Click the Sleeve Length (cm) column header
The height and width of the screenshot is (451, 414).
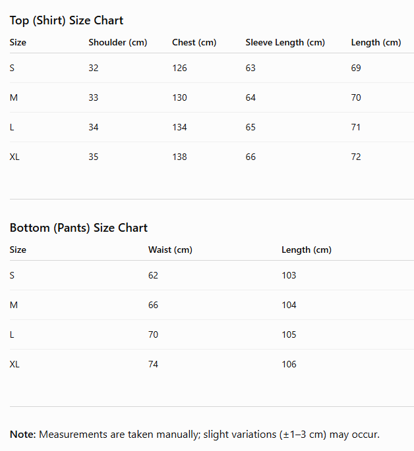point(285,43)
